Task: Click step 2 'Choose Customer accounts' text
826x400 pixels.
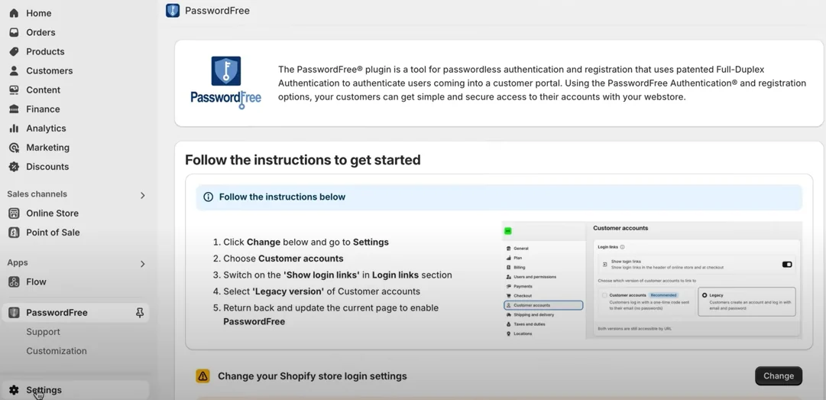Action: 283,259
